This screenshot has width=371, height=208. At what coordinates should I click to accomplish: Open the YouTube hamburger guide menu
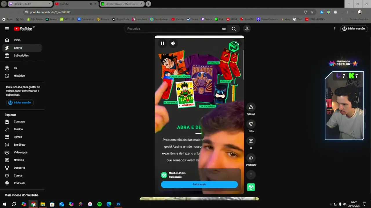pos(7,29)
